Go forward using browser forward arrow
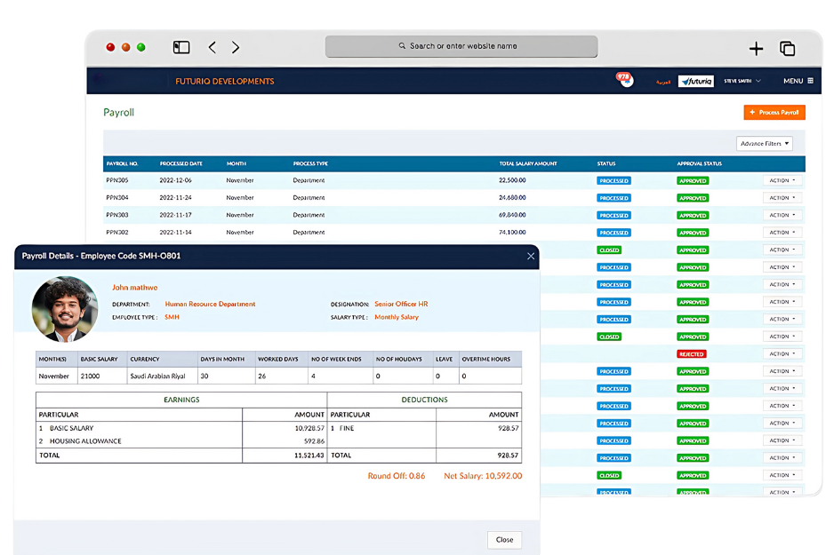This screenshot has height=555, width=834. pyautogui.click(x=236, y=47)
